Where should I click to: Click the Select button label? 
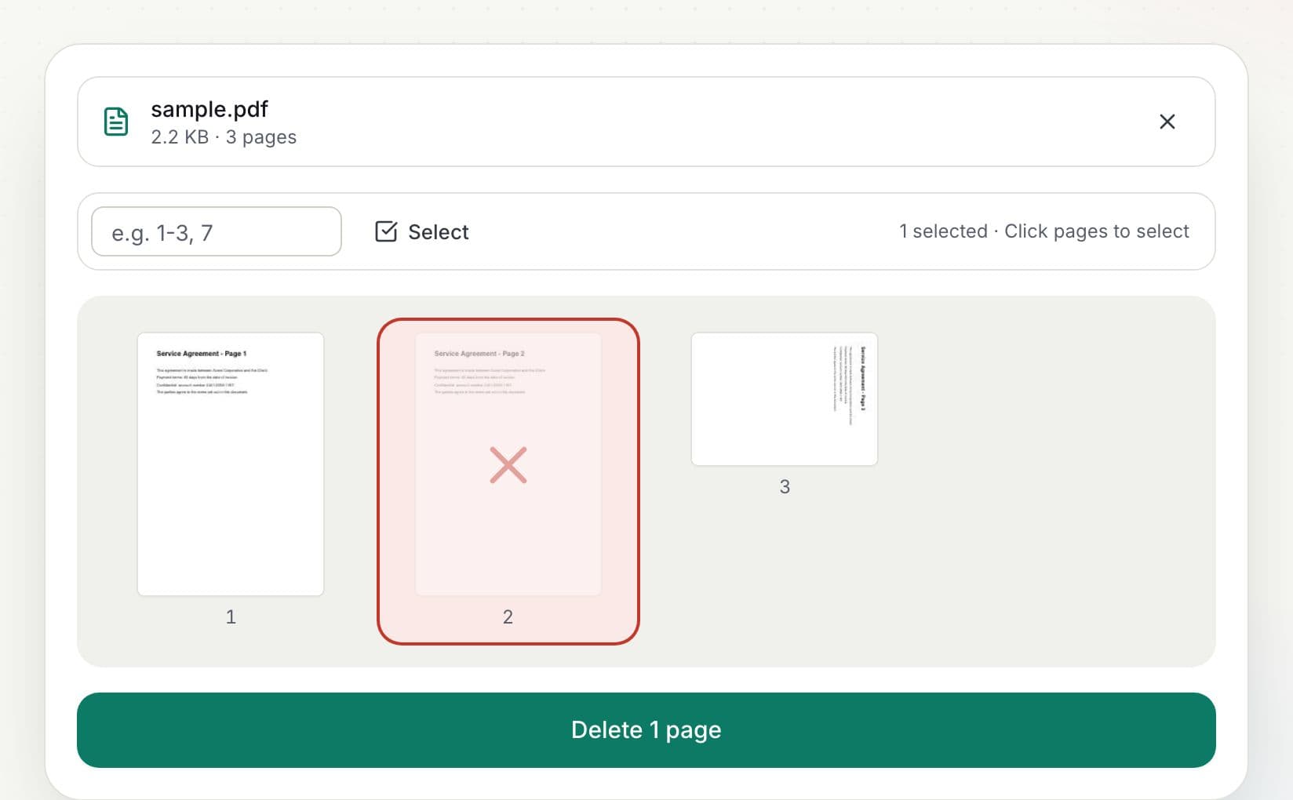438,232
